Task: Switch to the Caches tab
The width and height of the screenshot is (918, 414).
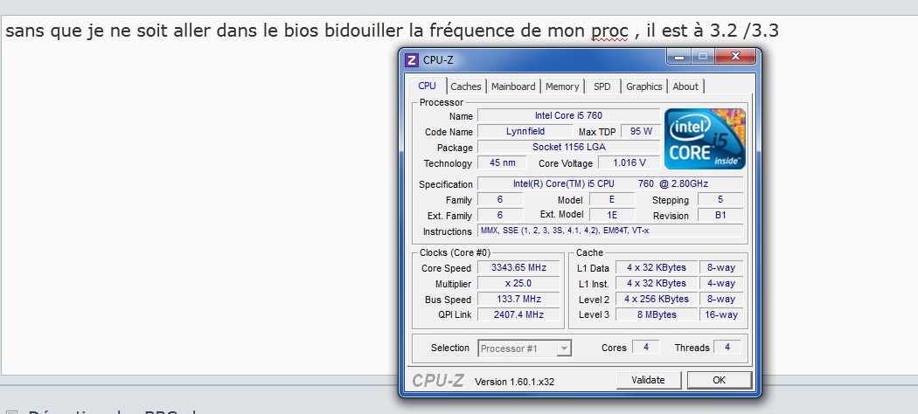Action: click(465, 86)
